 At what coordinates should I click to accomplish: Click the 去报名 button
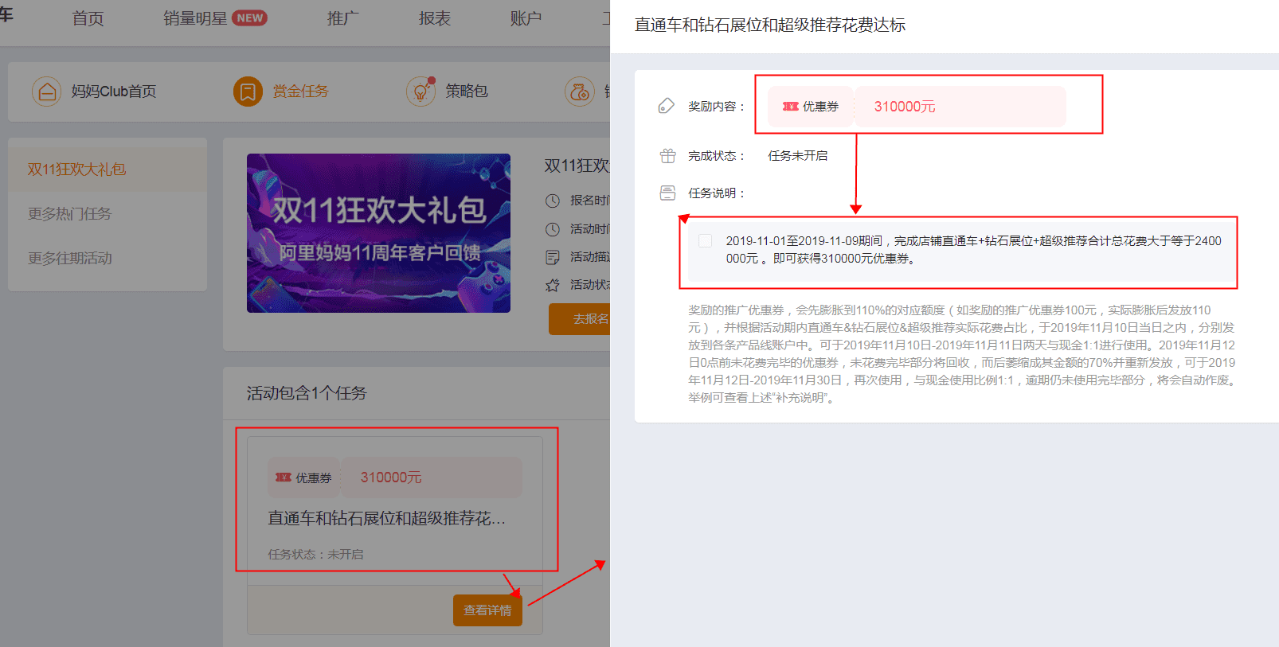click(580, 319)
